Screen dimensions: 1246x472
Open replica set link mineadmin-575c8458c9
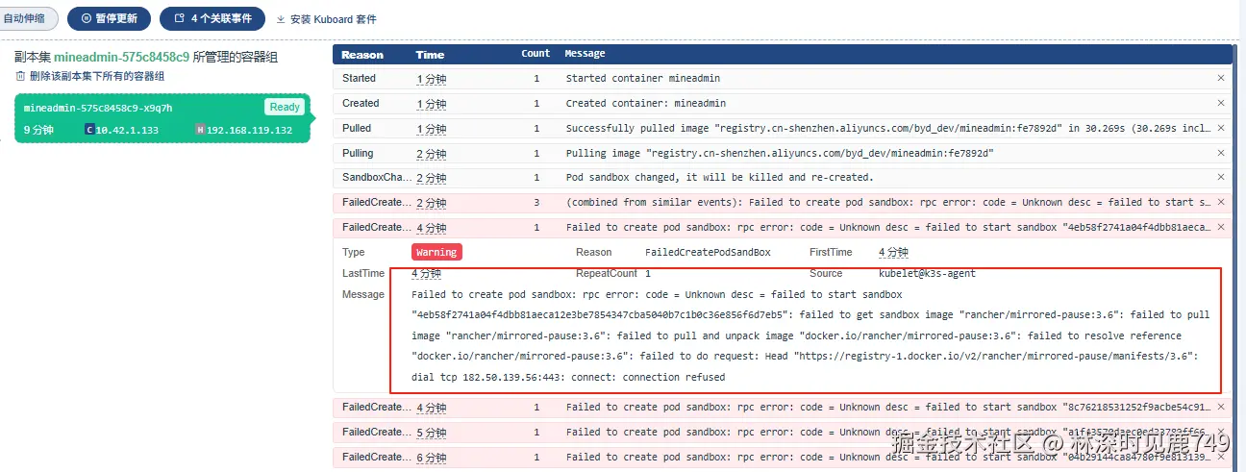coord(121,58)
